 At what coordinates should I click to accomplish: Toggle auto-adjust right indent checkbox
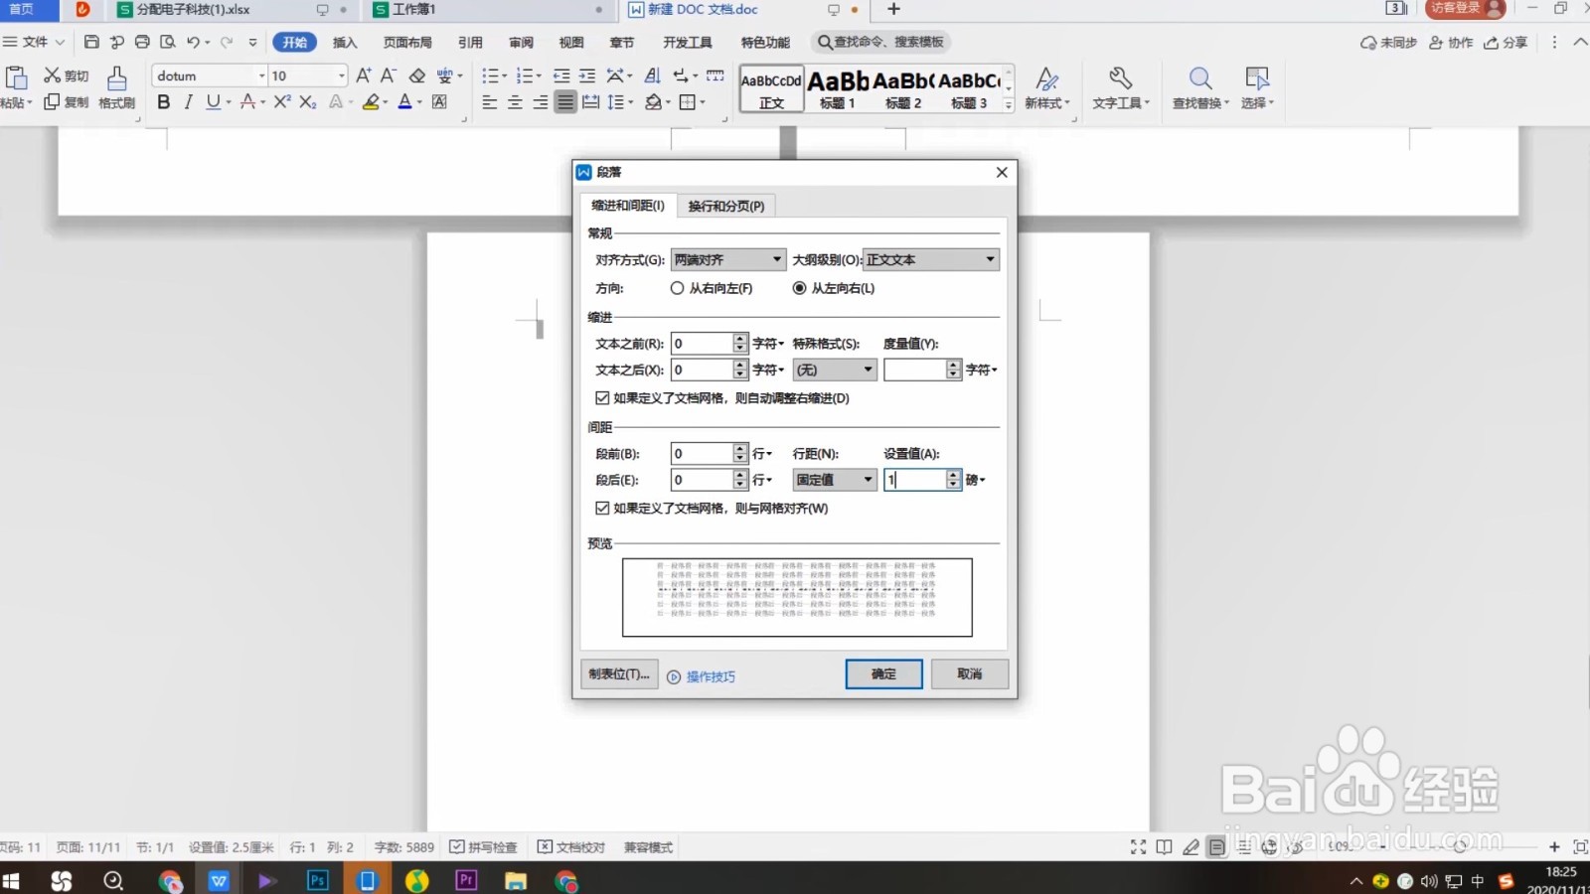pyautogui.click(x=602, y=398)
